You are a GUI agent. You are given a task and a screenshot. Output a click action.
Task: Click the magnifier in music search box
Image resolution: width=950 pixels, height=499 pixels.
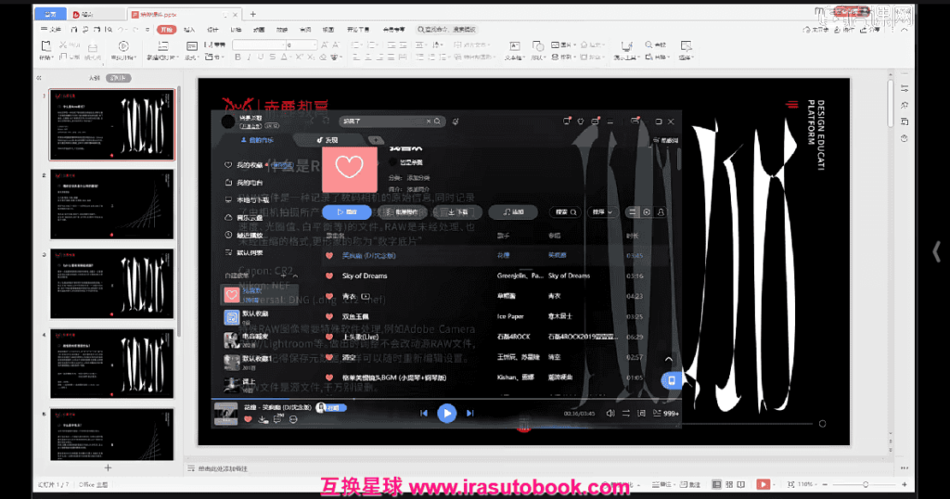438,122
